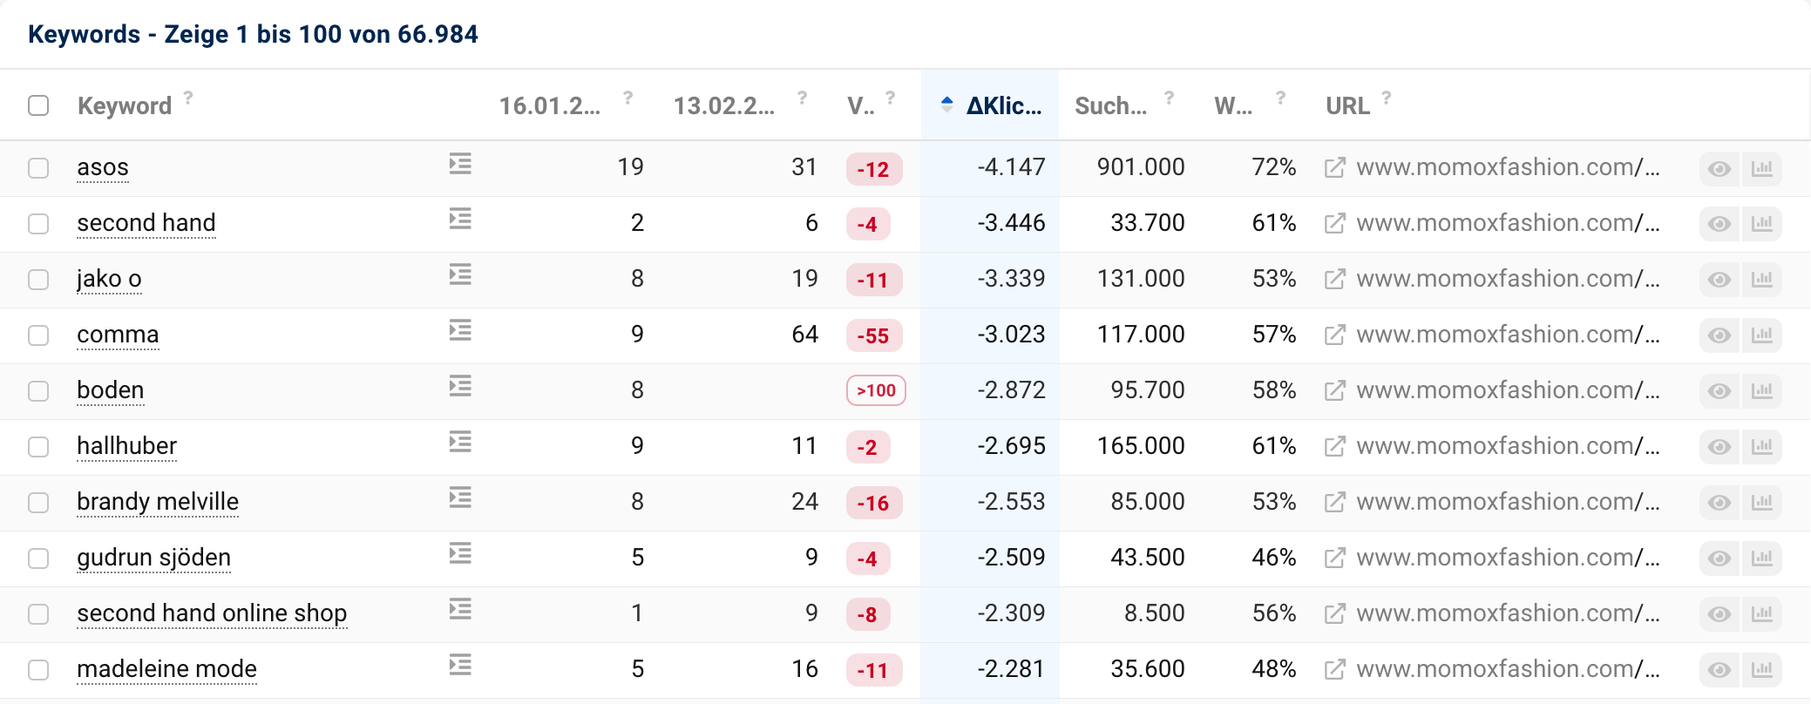Sort by the 16.01.2... date column

click(x=549, y=106)
